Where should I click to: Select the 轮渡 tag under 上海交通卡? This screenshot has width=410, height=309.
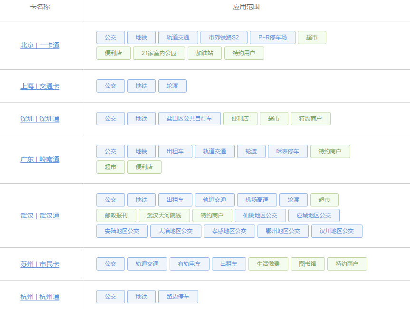[172, 86]
